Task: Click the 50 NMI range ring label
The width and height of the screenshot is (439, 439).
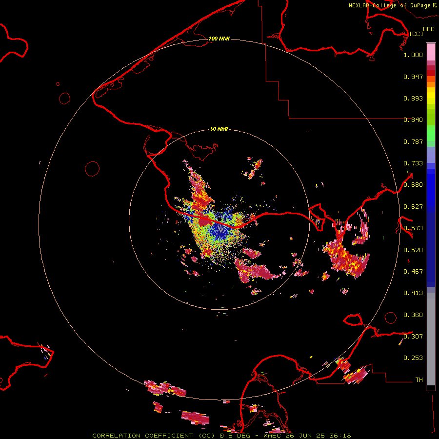Action: [219, 129]
